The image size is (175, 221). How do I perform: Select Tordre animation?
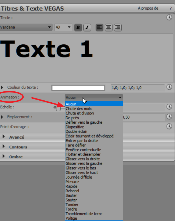(94, 209)
